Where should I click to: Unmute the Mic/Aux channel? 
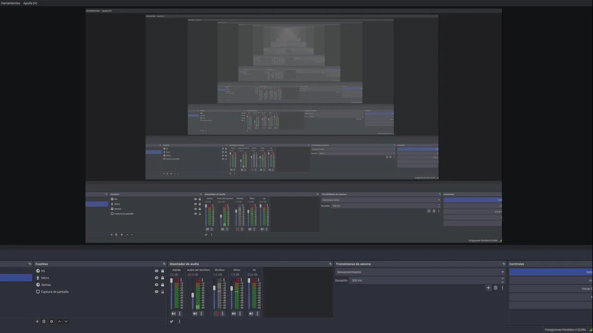point(216,314)
